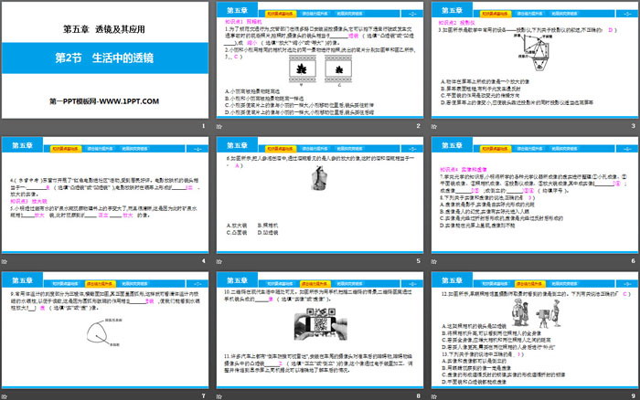Select slide 3 thumbnail showing the projector diagram
The height and width of the screenshot is (400, 640).
click(535, 60)
